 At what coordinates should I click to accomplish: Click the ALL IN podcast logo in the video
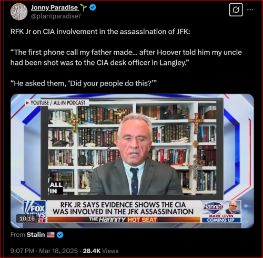pyautogui.click(x=56, y=188)
